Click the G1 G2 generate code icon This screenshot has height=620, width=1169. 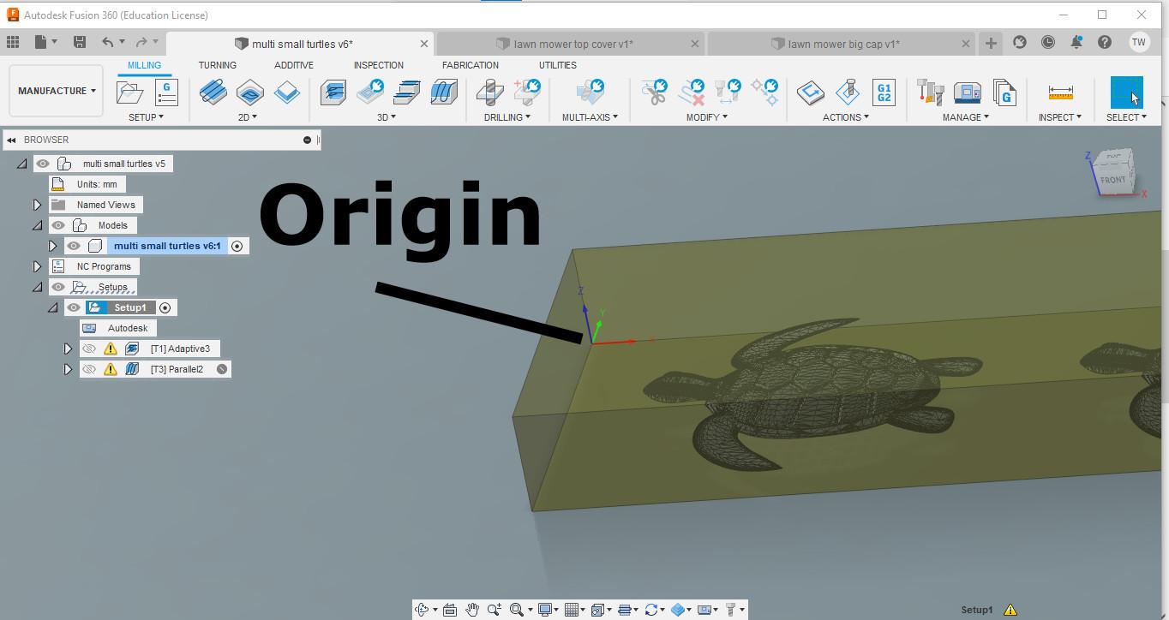coord(884,92)
